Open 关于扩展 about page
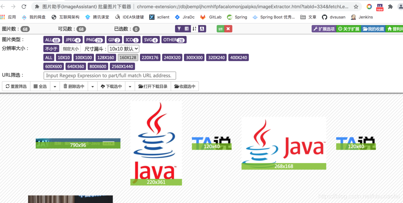Viewport: 403px width, 203px height. click(349, 29)
